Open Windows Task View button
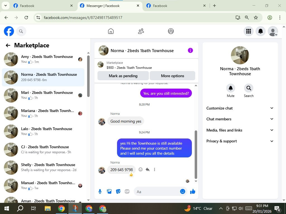 [x=34, y=208]
